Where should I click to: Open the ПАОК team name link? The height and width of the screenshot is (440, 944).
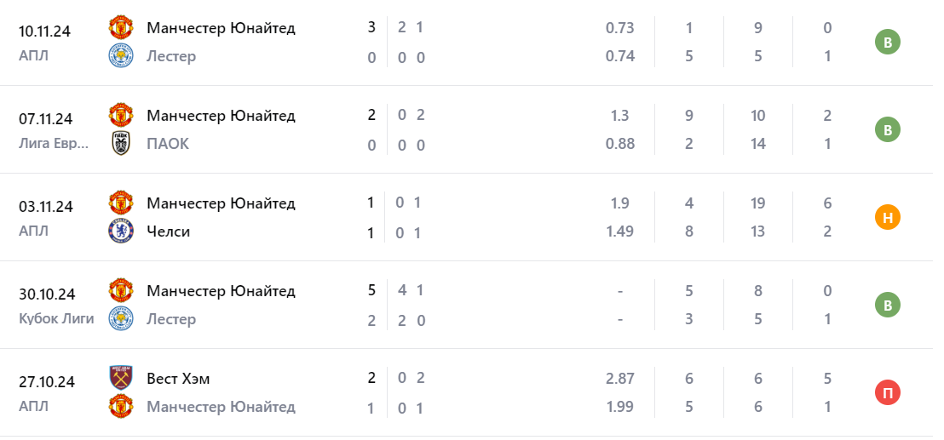point(168,144)
